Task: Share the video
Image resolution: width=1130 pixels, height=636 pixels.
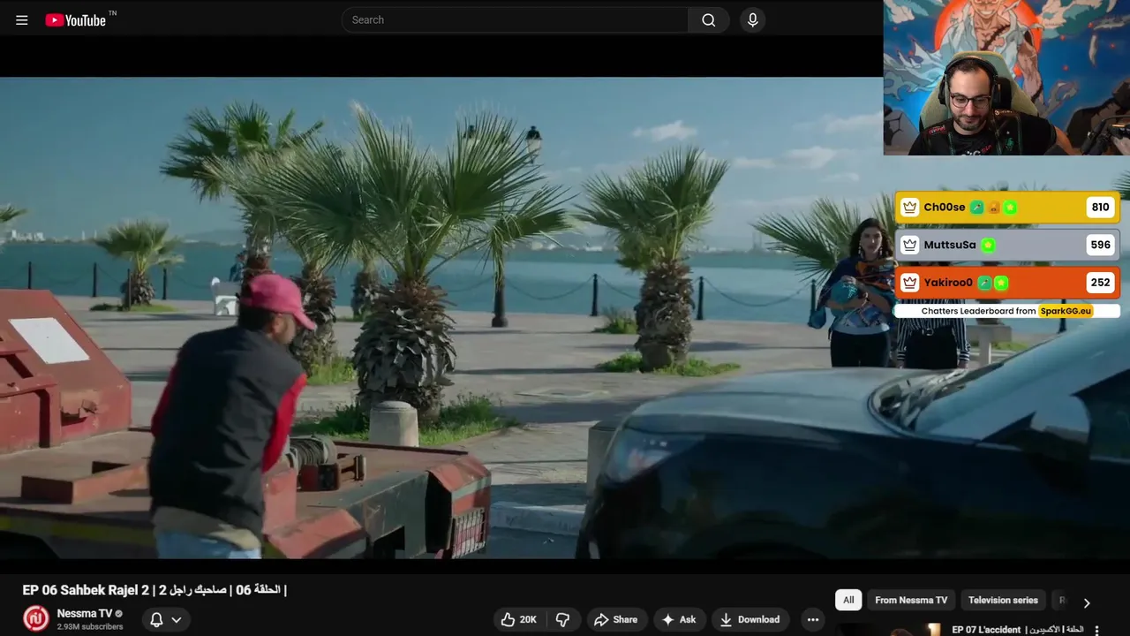Action: point(616,619)
